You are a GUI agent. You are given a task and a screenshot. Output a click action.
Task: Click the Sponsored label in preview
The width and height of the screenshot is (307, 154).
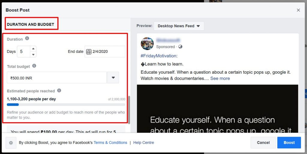[x=165, y=47]
